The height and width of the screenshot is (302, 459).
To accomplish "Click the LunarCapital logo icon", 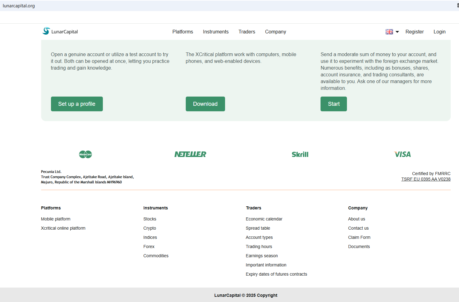I will 46,31.
